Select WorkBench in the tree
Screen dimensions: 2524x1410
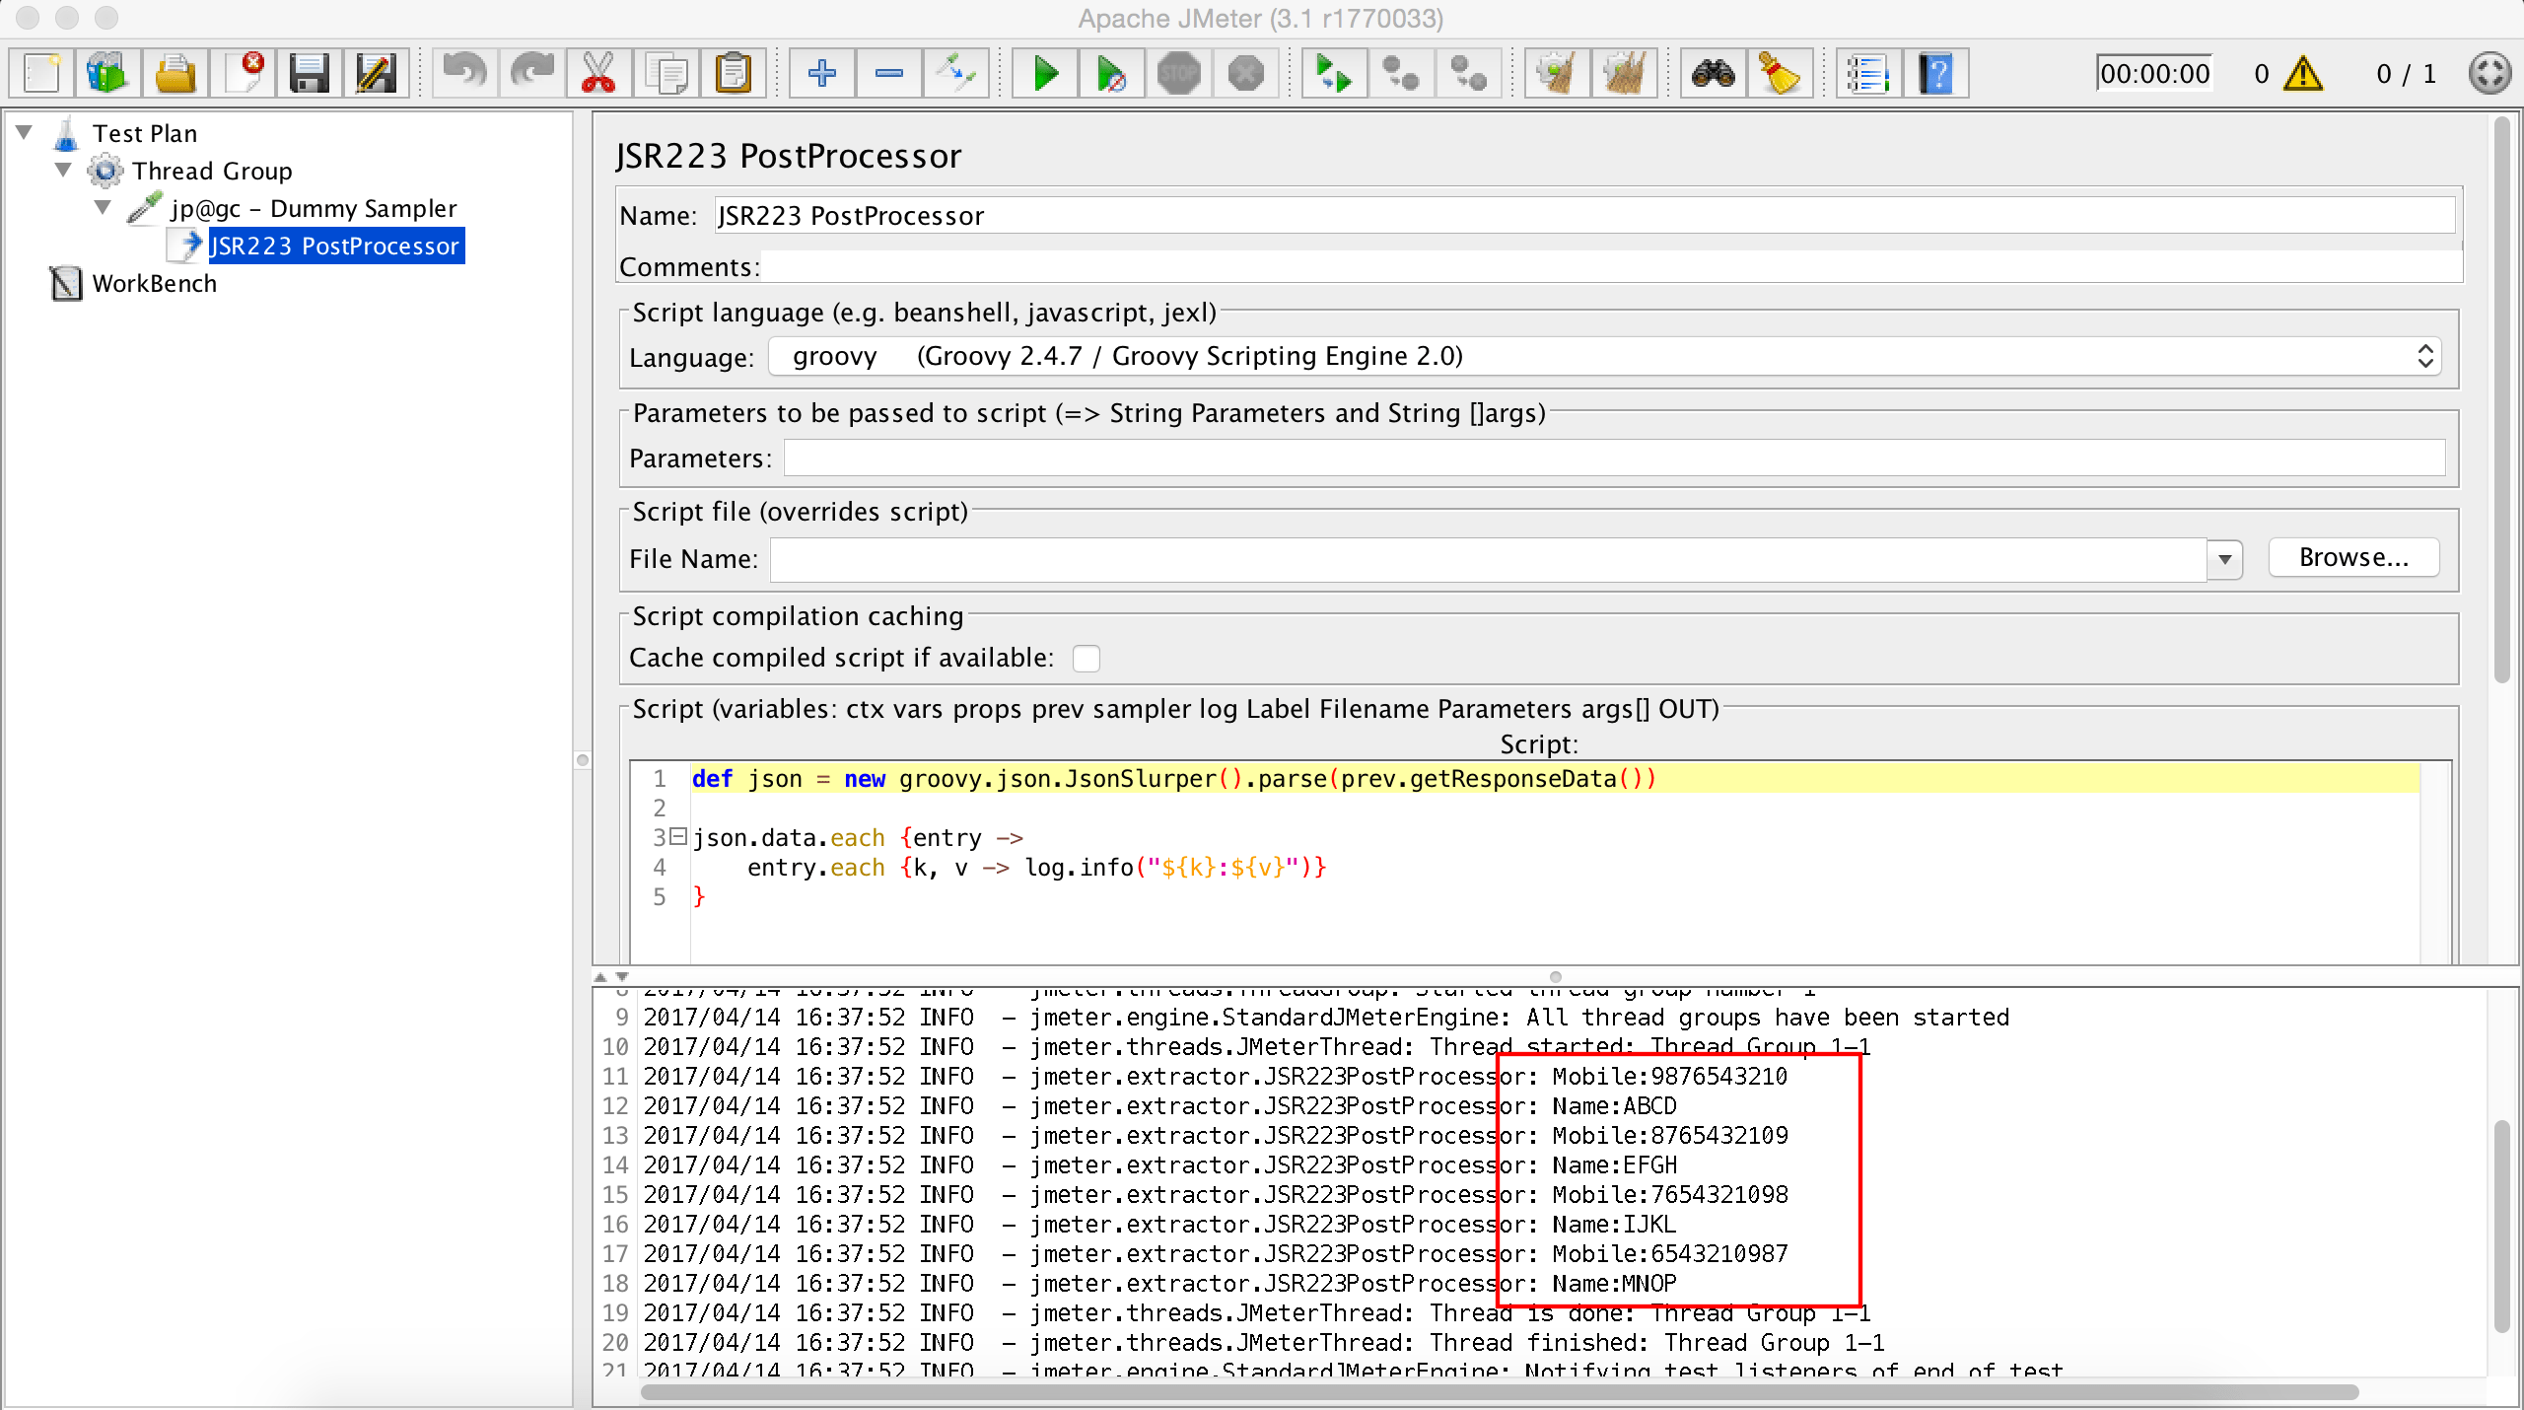tap(154, 284)
